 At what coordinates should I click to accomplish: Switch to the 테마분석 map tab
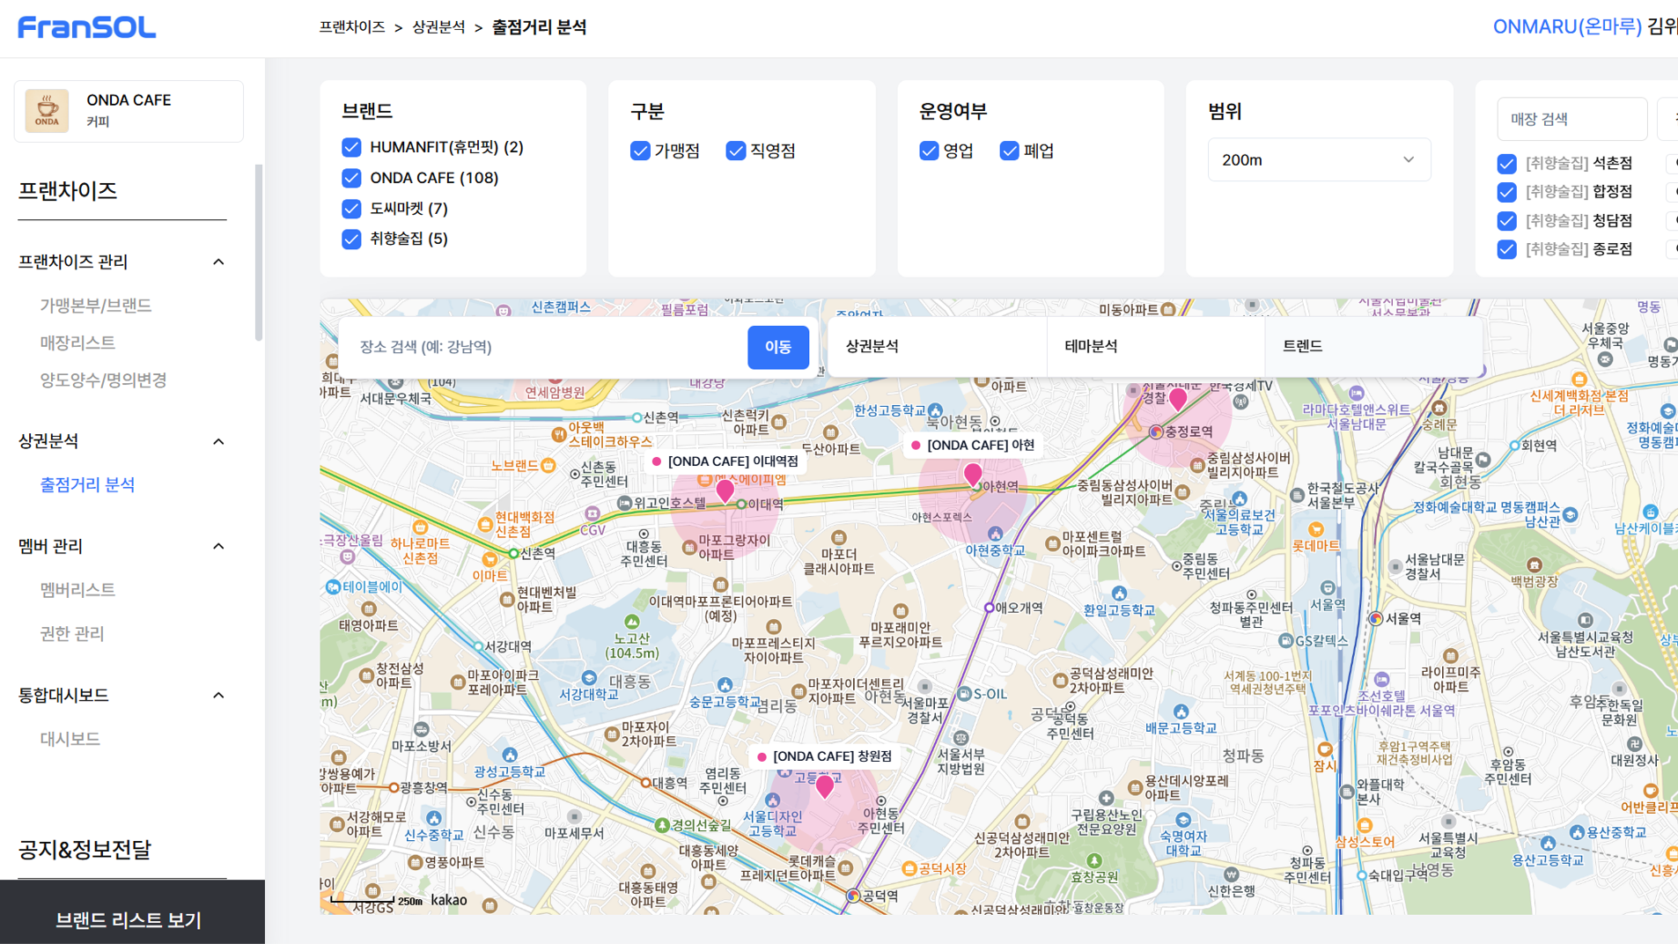point(1156,347)
